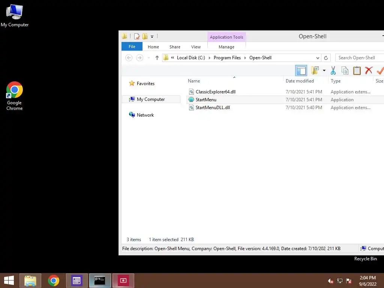Select the Google Chrome desktop shortcut
Image resolution: width=384 pixels, height=288 pixels.
pos(15,96)
